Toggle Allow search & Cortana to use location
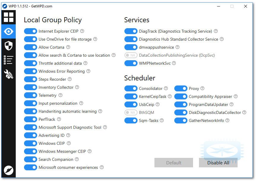The width and height of the screenshot is (256, 181). (31, 55)
